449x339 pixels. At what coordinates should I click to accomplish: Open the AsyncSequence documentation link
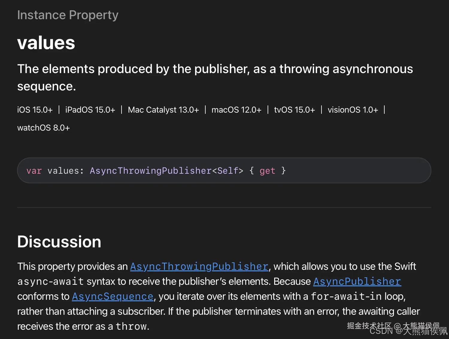tap(113, 296)
